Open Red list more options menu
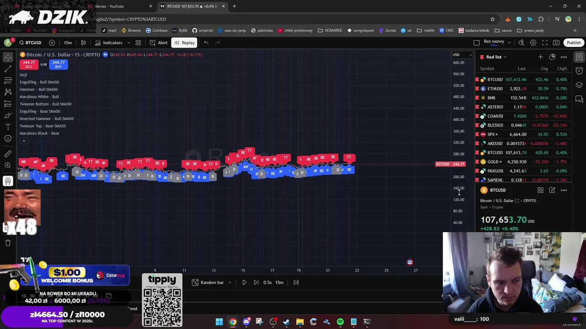The height and width of the screenshot is (329, 586). coord(564,57)
